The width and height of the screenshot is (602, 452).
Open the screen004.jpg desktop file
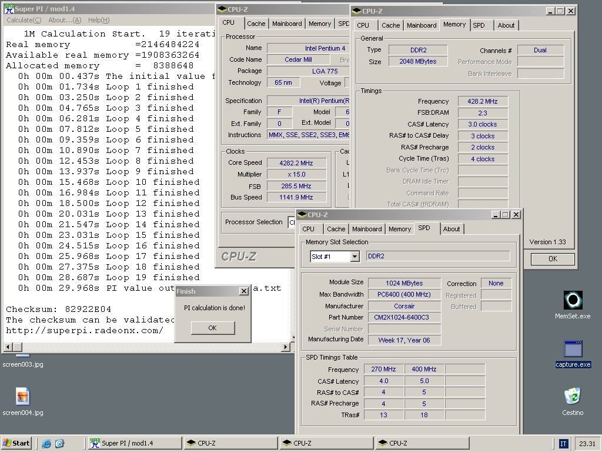click(22, 397)
